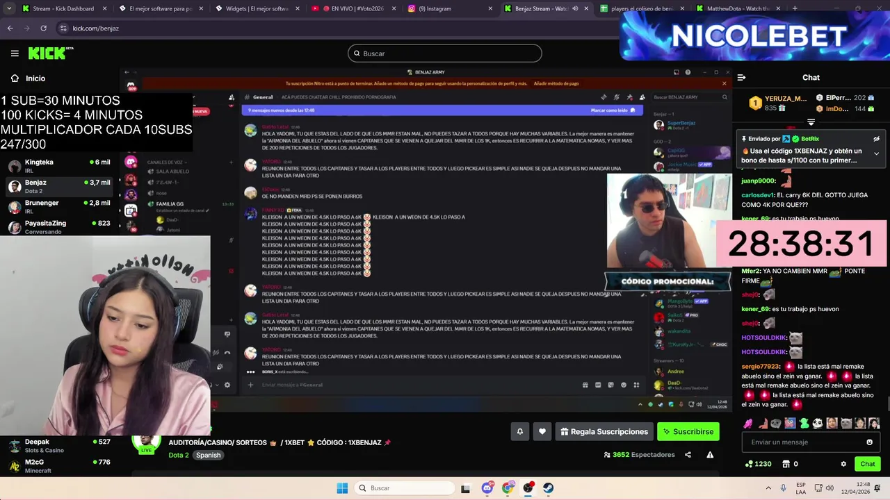Viewport: 890px width, 500px height.
Task: Open browser tab list dropdown
Action: [x=8, y=8]
